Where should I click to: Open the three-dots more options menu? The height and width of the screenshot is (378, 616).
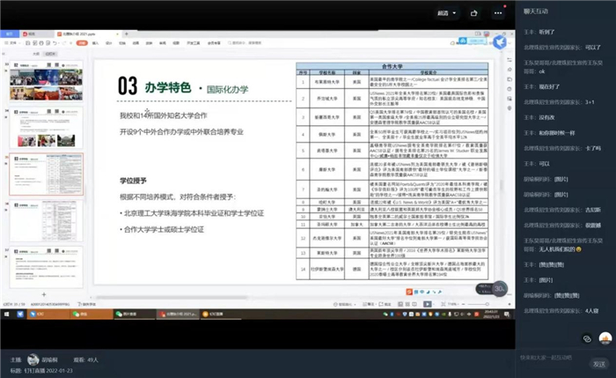[498, 13]
